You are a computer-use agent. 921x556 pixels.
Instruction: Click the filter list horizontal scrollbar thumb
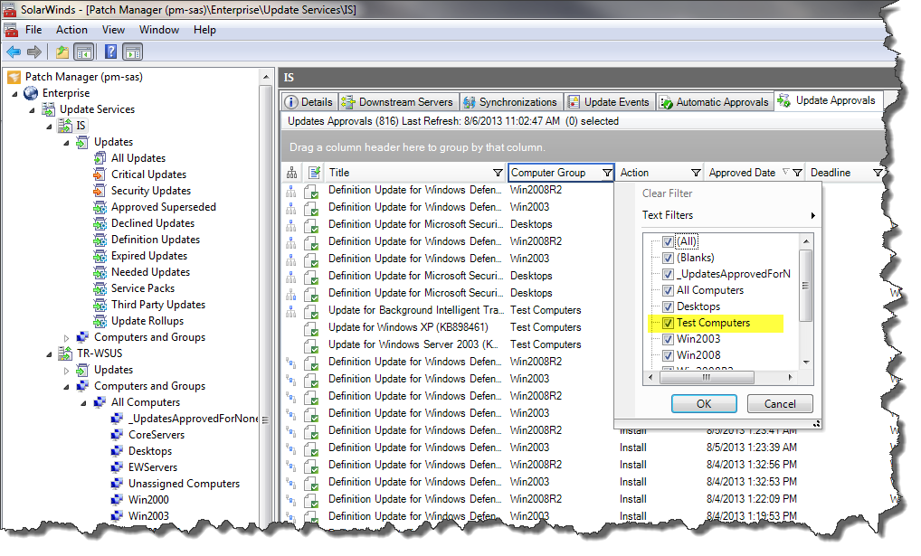pyautogui.click(x=707, y=377)
